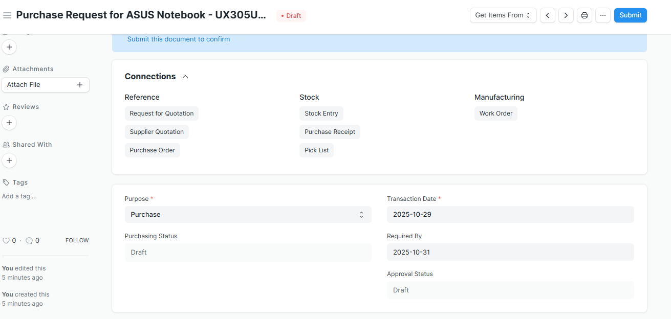The height and width of the screenshot is (319, 671).
Task: Click the comment bubble icon
Action: [29, 240]
